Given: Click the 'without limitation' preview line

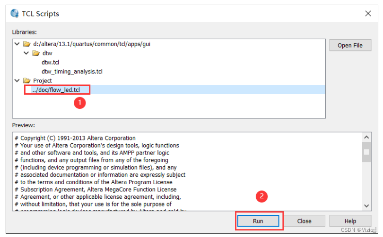Looking at the screenshot, I should (93, 204).
